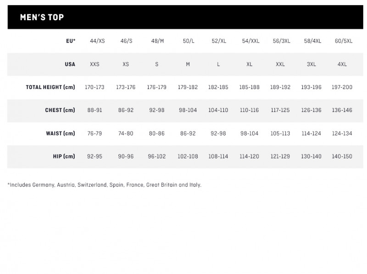Select the 48/M EU size column header
Viewport: 367px width, 274px height.
pos(157,41)
